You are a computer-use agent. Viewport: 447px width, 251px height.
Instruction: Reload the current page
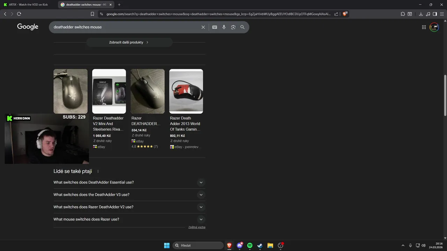pyautogui.click(x=19, y=14)
